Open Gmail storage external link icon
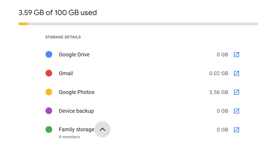 tap(236, 73)
